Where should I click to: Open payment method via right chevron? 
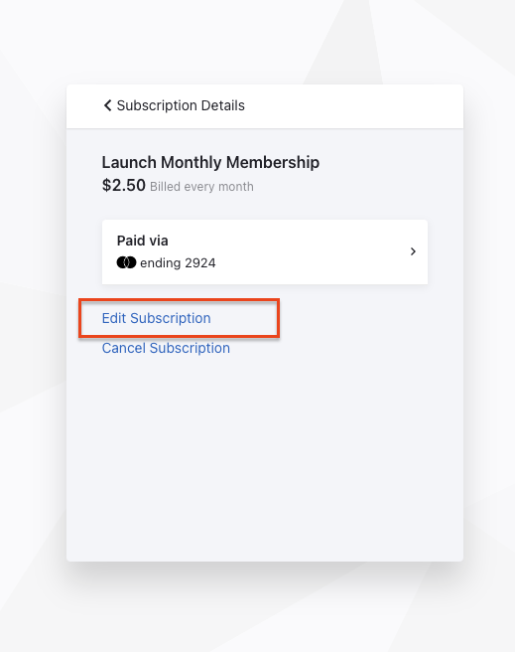(413, 251)
